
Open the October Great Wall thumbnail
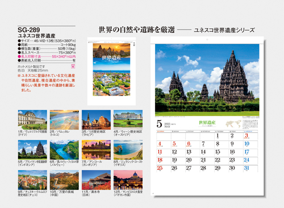(64, 180)
